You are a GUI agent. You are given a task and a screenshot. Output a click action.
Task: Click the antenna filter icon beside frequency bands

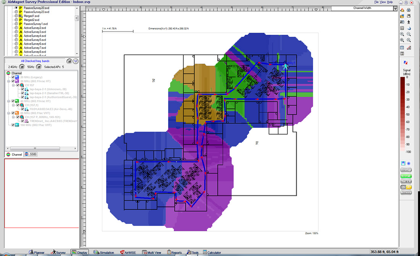(x=76, y=61)
